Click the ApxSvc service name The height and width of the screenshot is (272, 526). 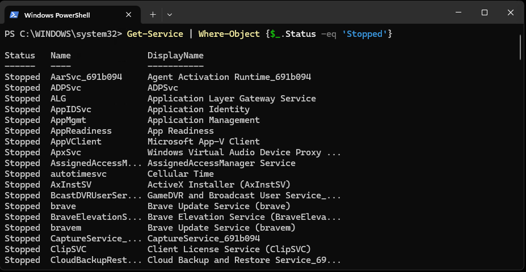(66, 152)
